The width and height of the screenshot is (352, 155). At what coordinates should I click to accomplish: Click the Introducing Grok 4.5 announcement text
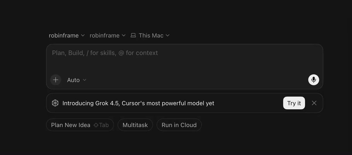tap(138, 103)
